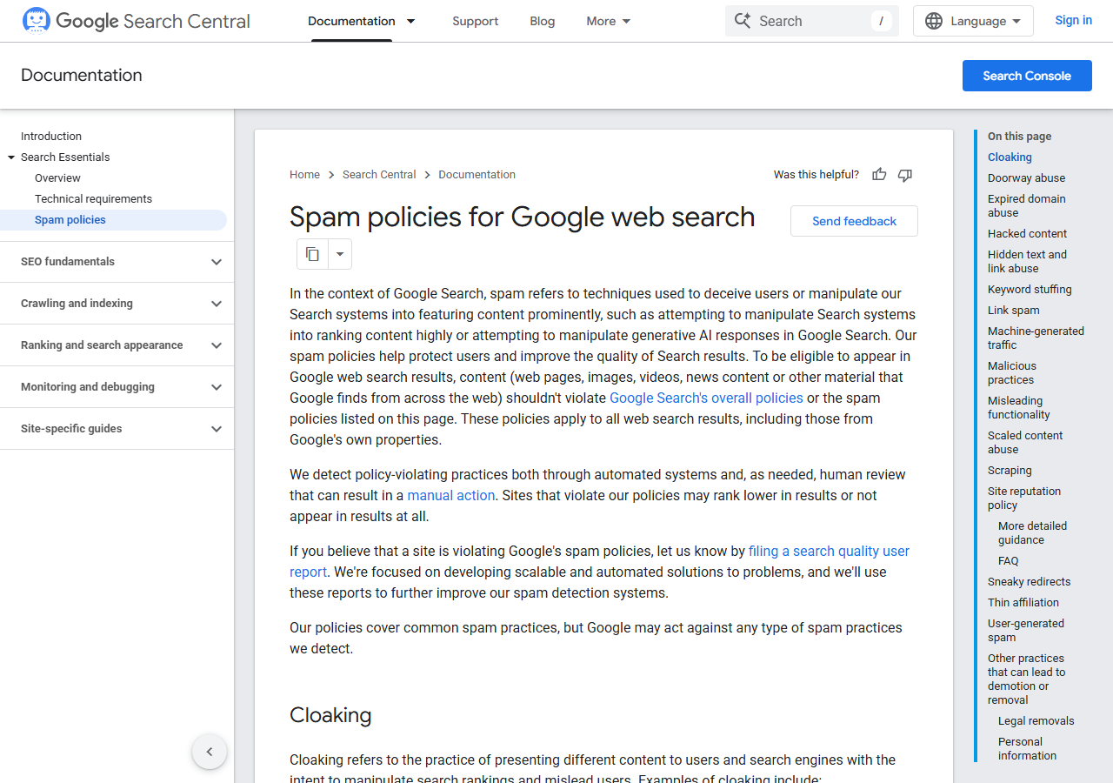Open the Language selector

[973, 21]
